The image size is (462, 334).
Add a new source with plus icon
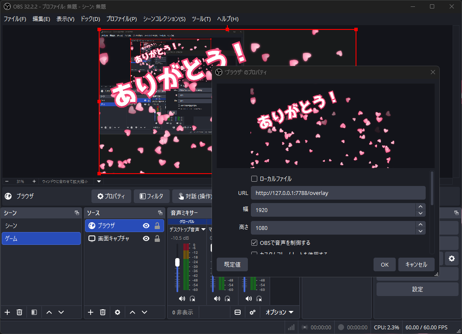(x=91, y=312)
